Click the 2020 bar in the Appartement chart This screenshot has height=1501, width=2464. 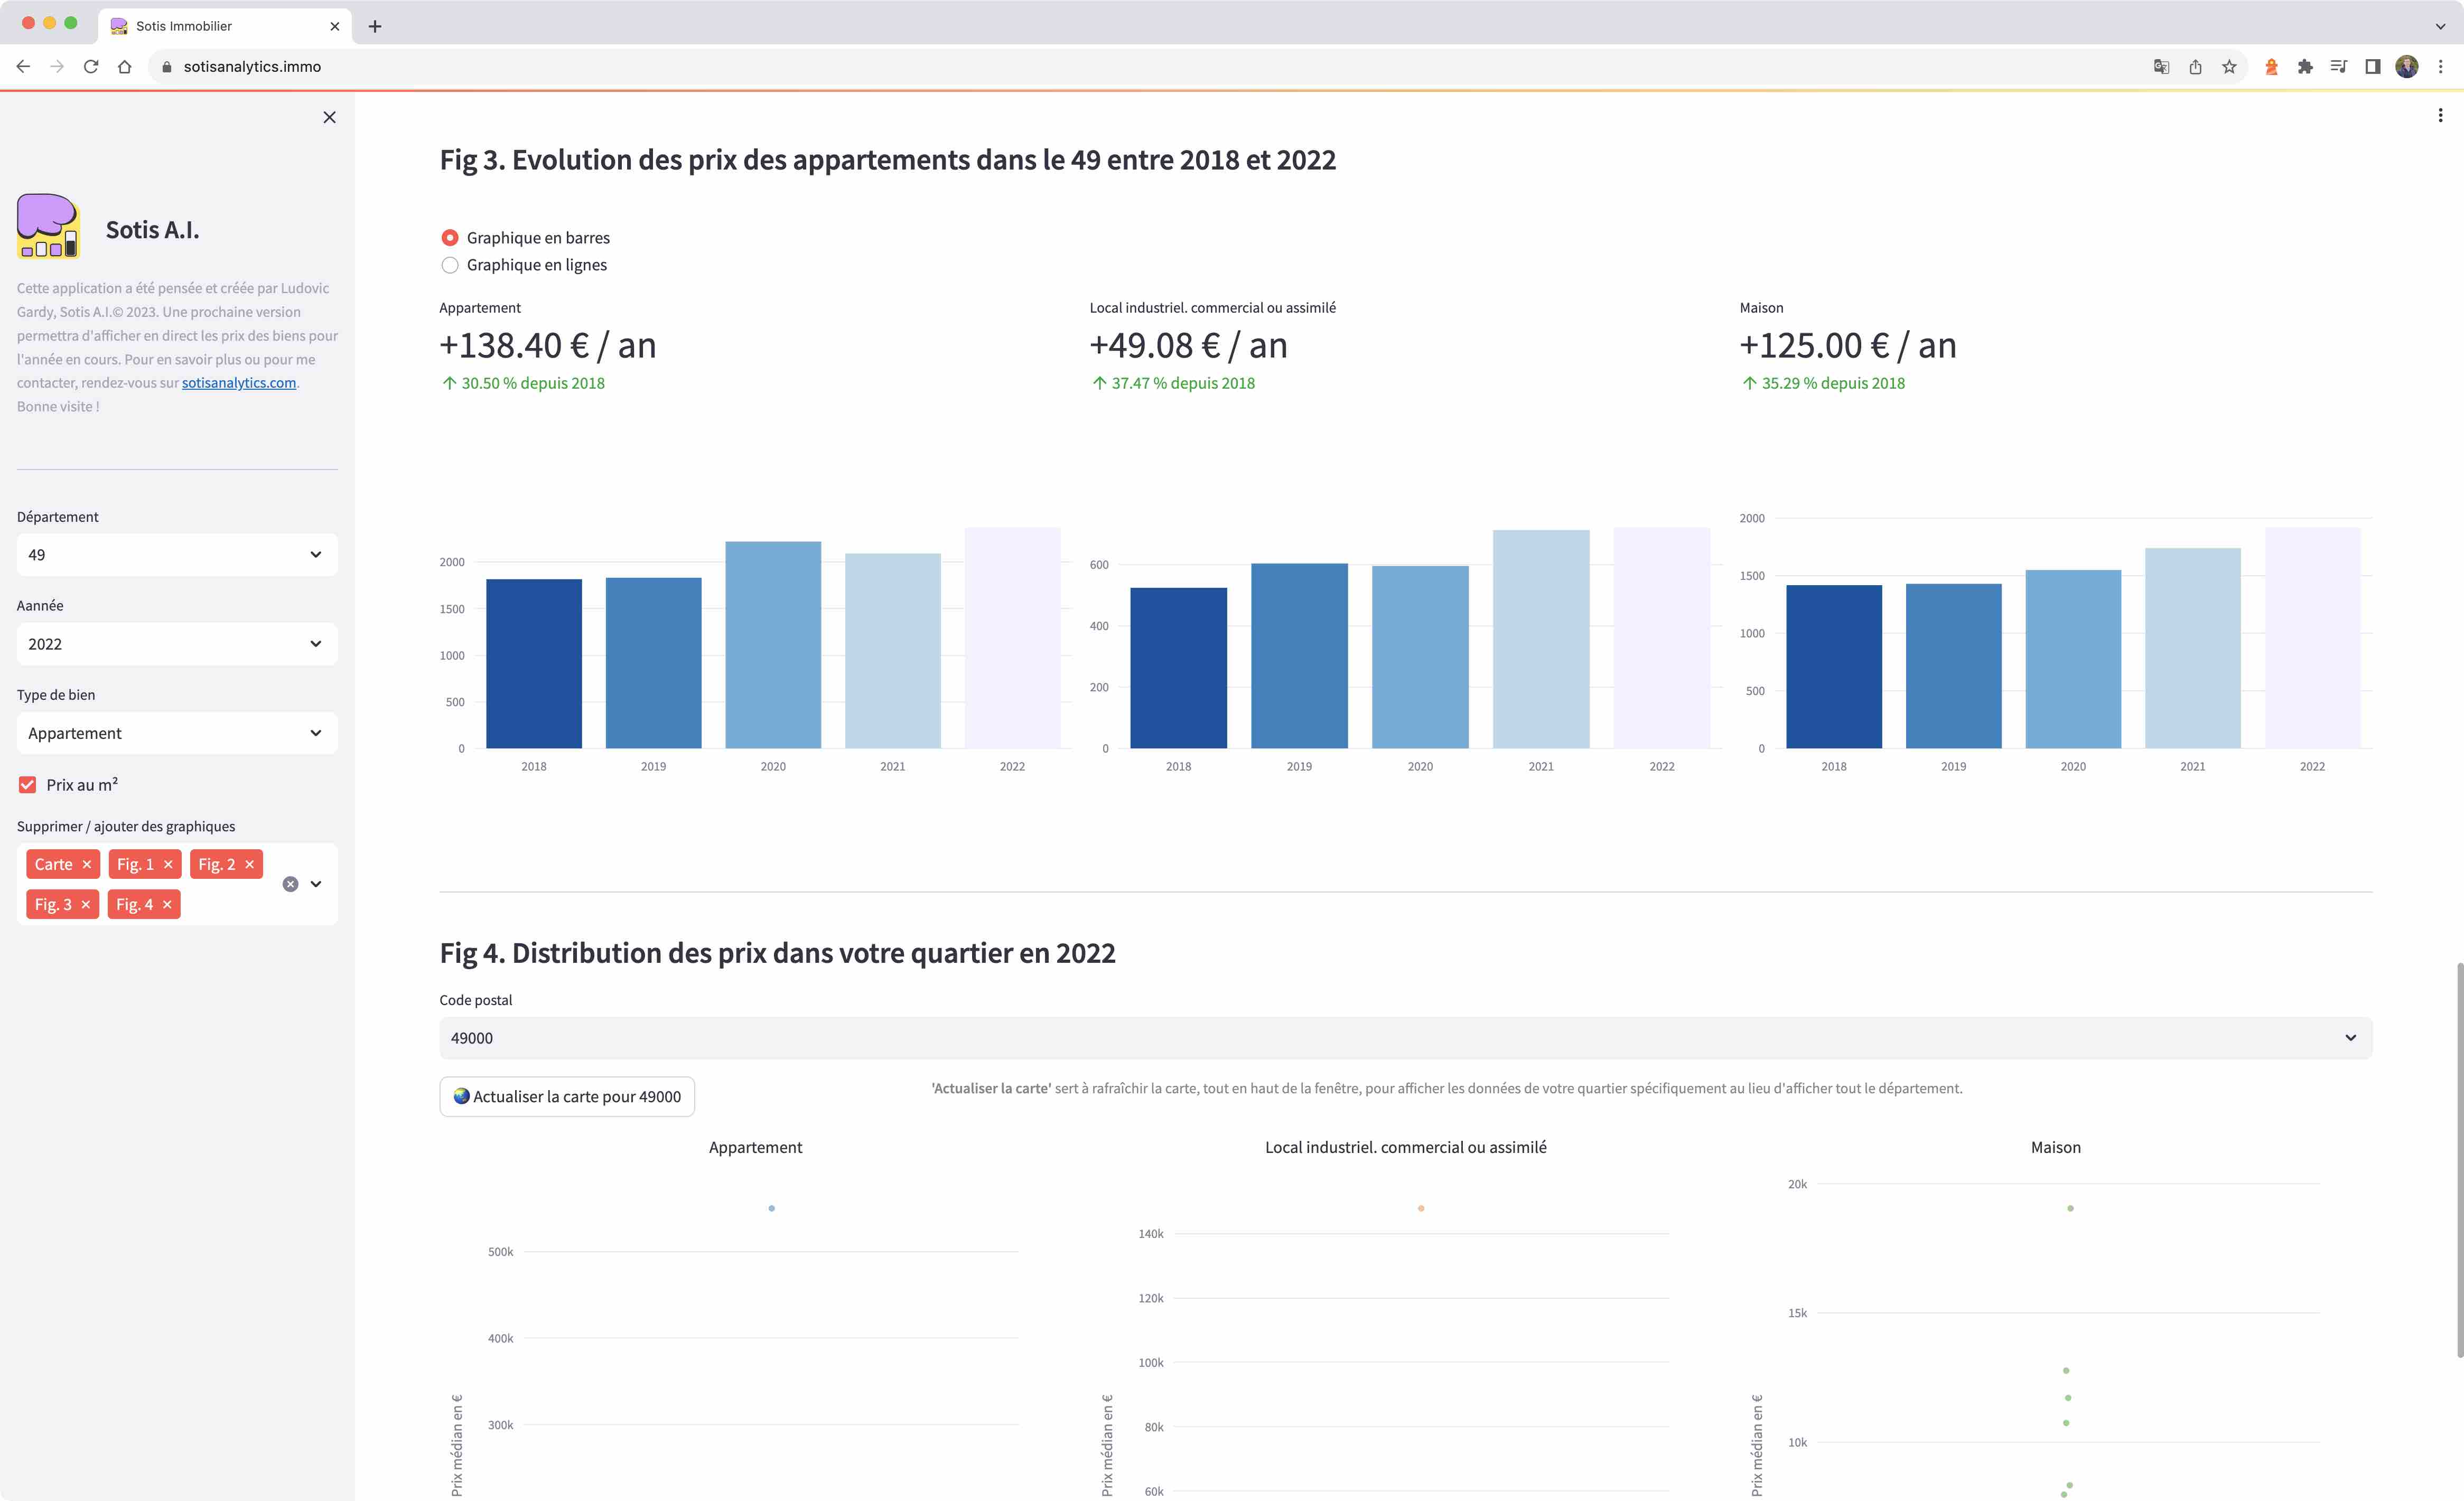(773, 645)
